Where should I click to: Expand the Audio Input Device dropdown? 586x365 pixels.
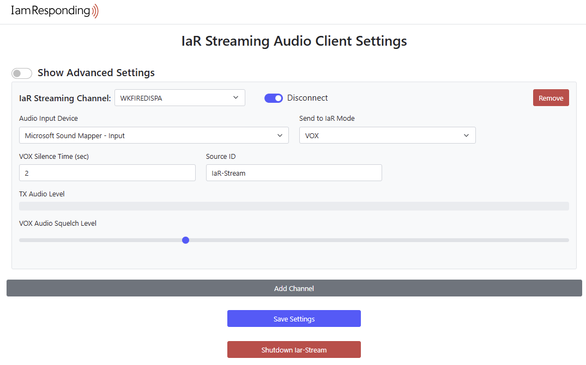tap(154, 135)
